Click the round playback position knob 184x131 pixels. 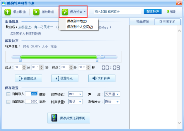tap(102, 57)
